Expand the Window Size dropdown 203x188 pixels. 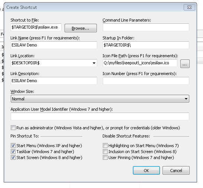100,99
